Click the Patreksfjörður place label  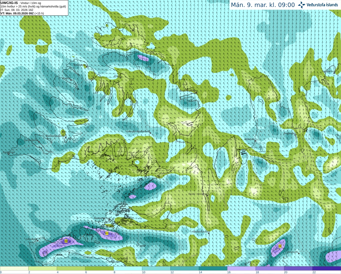[x=31, y=140]
